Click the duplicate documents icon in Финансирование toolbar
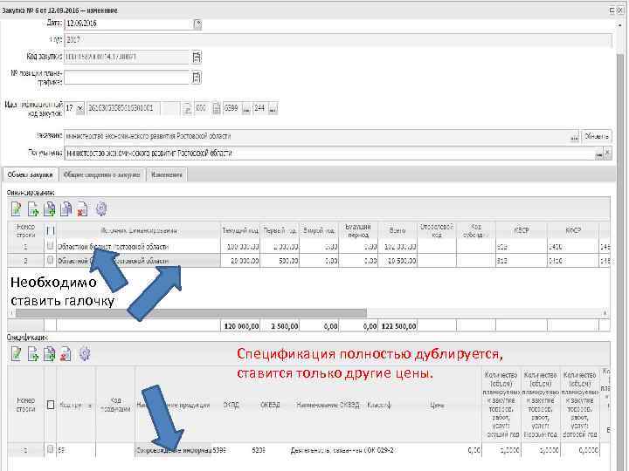 point(66,208)
